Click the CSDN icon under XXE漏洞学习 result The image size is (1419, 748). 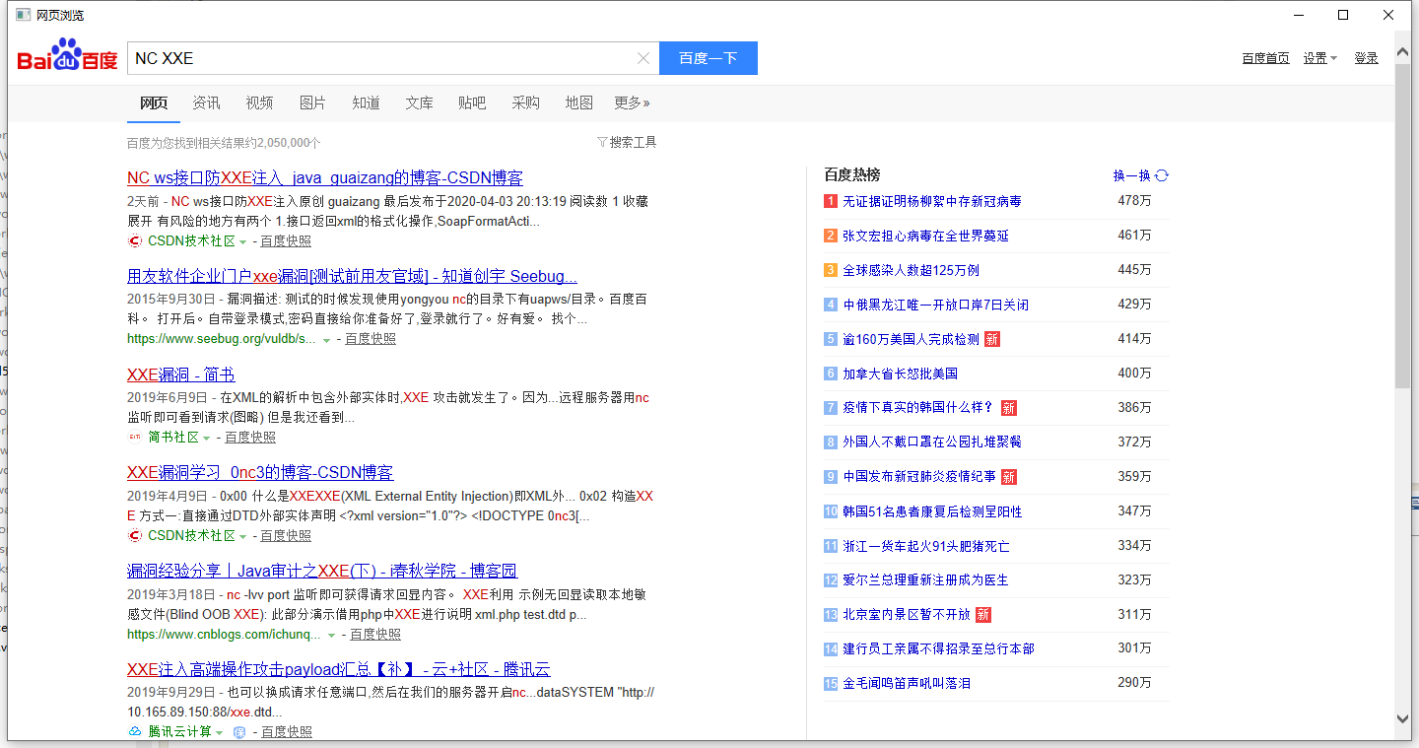point(135,536)
